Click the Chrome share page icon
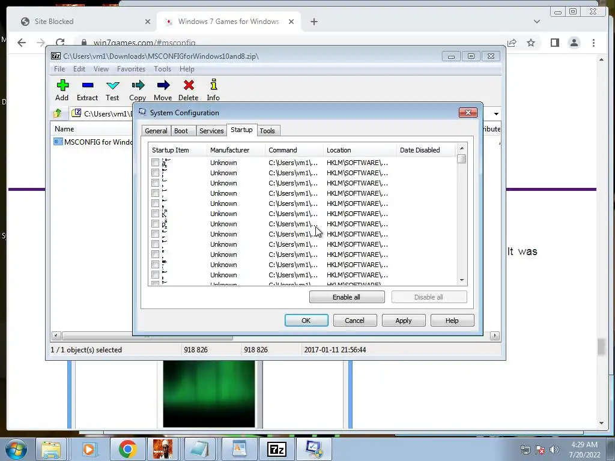 [x=512, y=43]
